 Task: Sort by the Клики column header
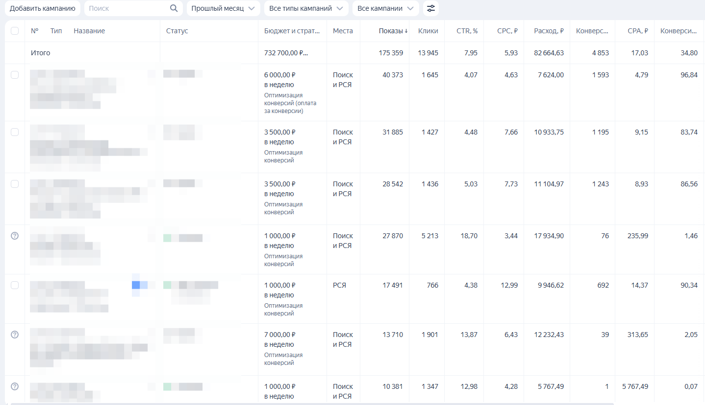(428, 31)
